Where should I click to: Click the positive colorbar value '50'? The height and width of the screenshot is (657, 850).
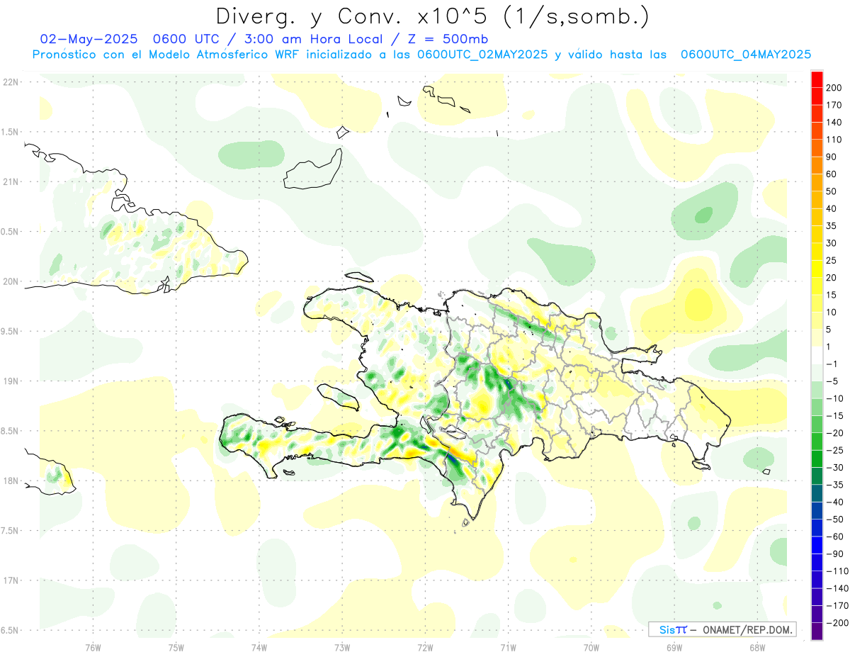click(x=832, y=191)
